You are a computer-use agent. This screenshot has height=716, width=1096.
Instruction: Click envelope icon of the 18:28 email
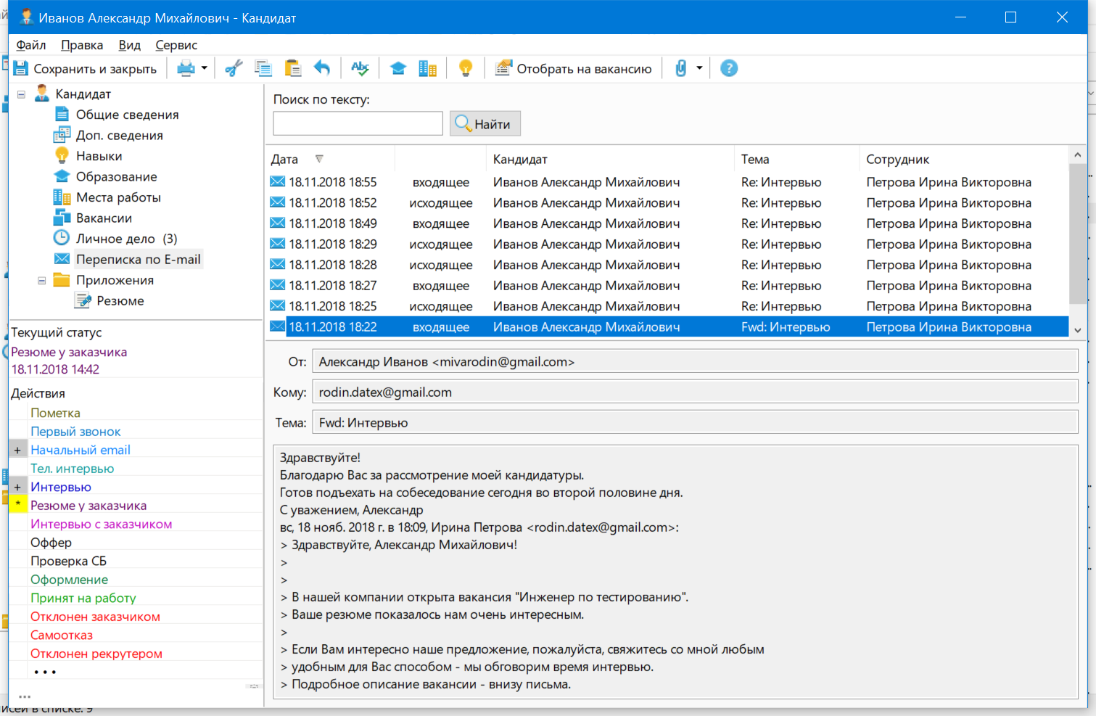[277, 264]
